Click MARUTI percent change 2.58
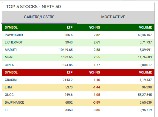The width and height of the screenshot is (158, 117). point(97,50)
